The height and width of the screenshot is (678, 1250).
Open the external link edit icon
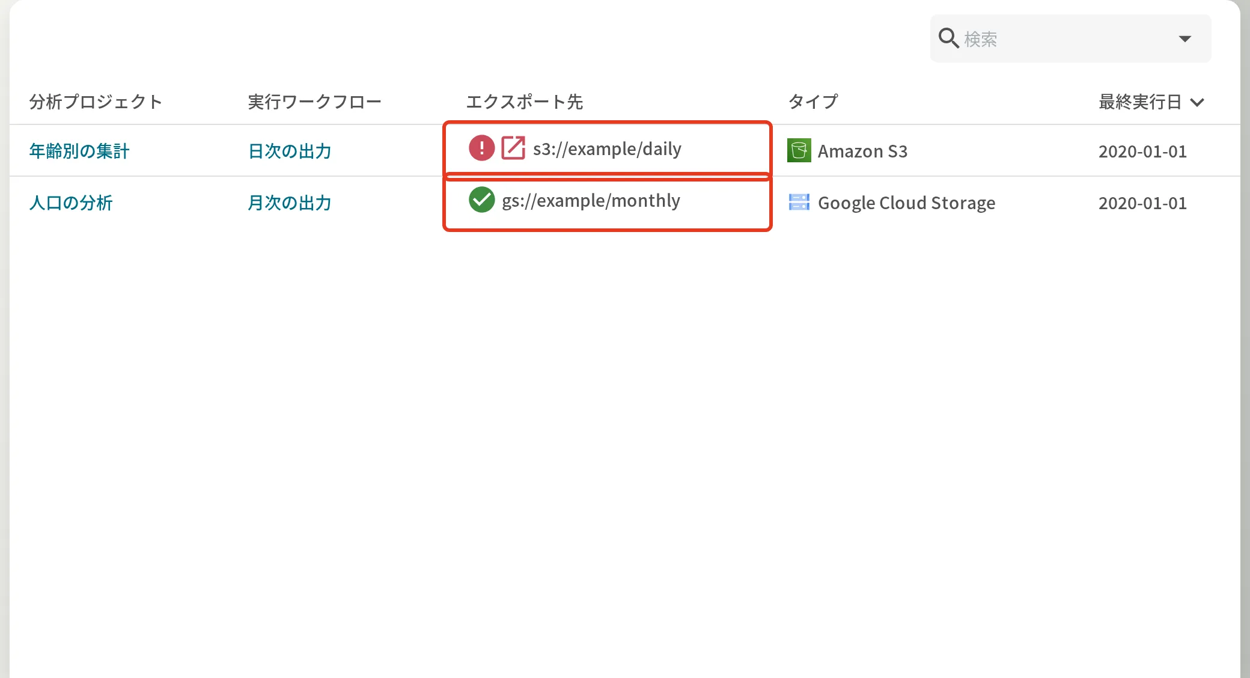point(513,148)
